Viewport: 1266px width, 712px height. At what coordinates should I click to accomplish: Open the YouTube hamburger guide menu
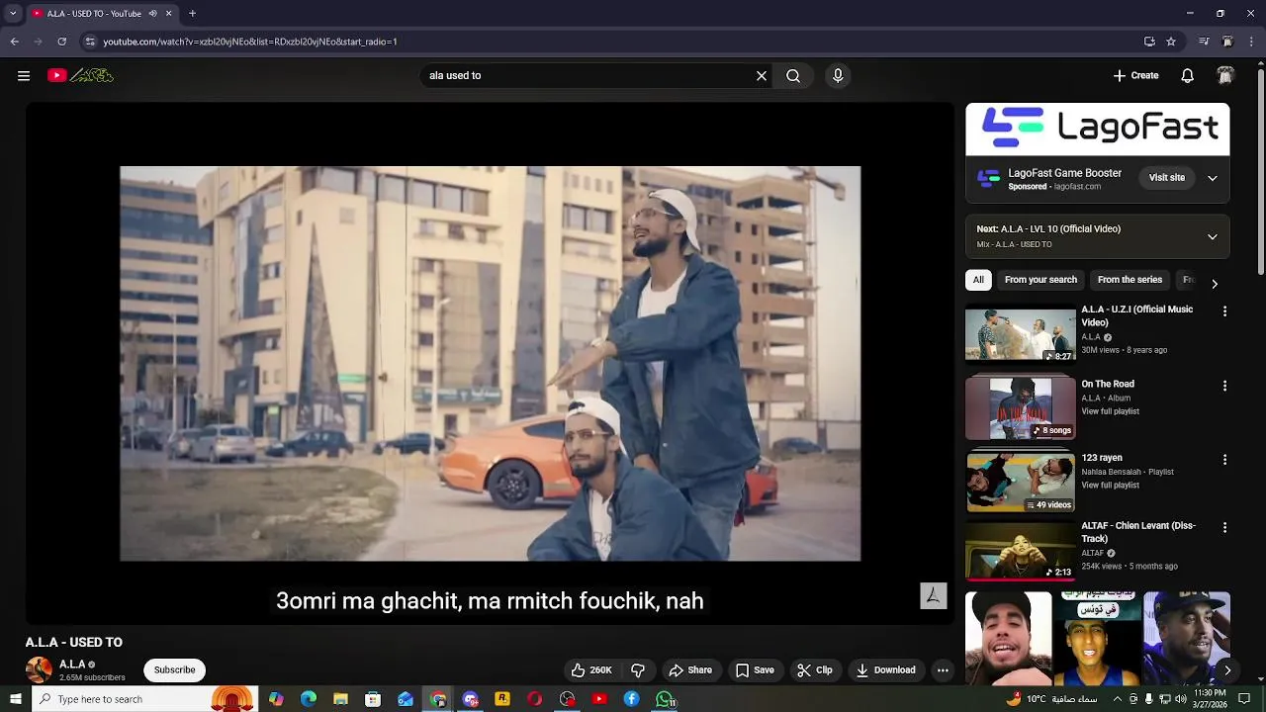(x=24, y=75)
